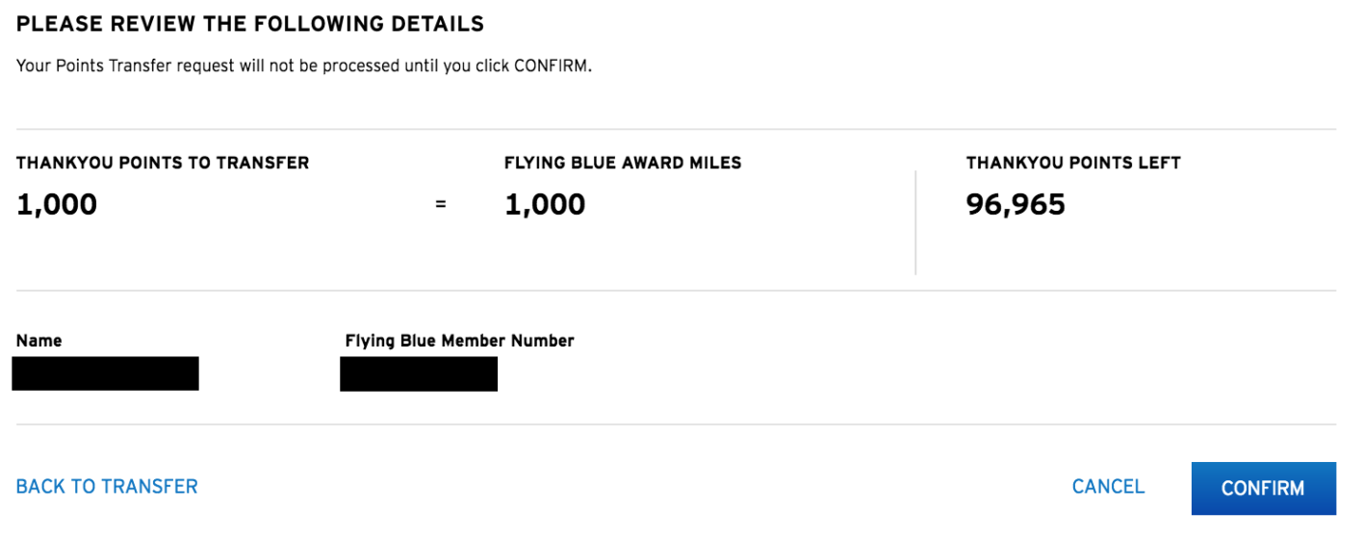Select the 1,000 ThankYou Points transfer amount

[x=57, y=204]
